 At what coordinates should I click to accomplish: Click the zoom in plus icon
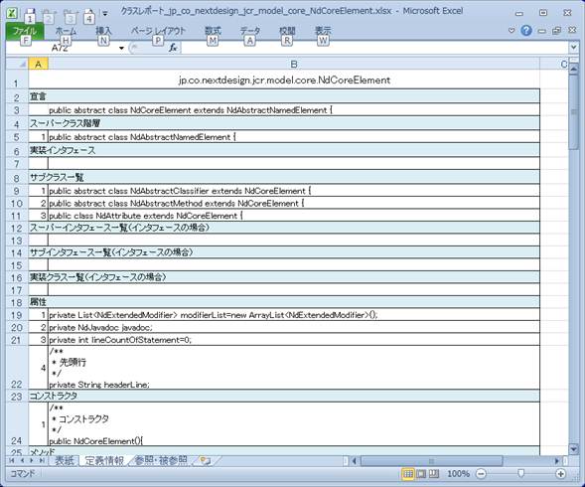click(560, 474)
